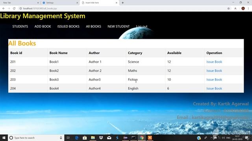Click Issue Book for Book2 row
252x141 pixels.
[x=214, y=70]
